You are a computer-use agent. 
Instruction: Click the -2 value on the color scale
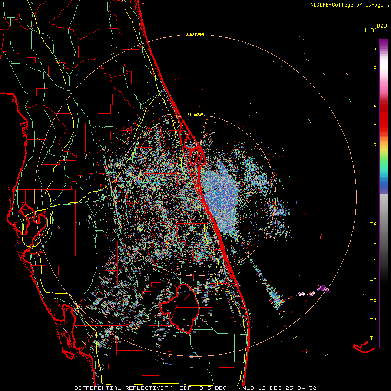[373, 223]
